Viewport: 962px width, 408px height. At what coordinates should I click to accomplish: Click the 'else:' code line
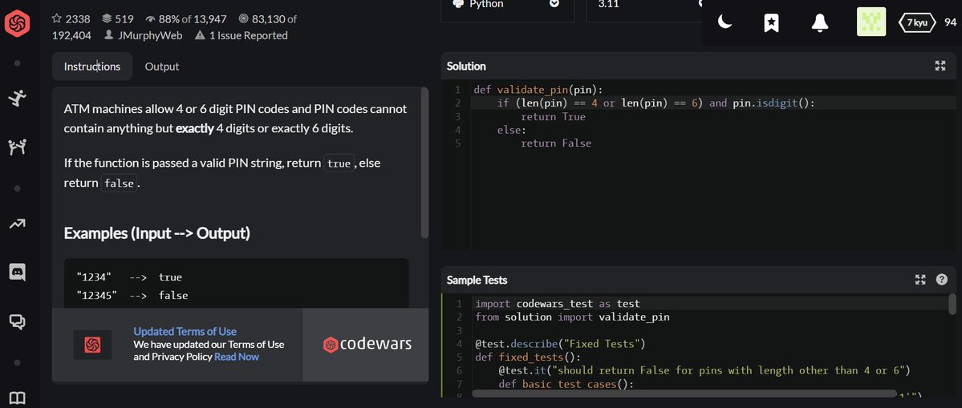[512, 130]
